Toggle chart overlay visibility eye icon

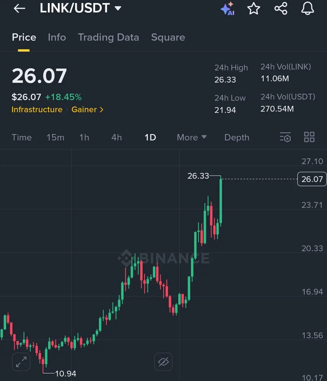pyautogui.click(x=163, y=362)
